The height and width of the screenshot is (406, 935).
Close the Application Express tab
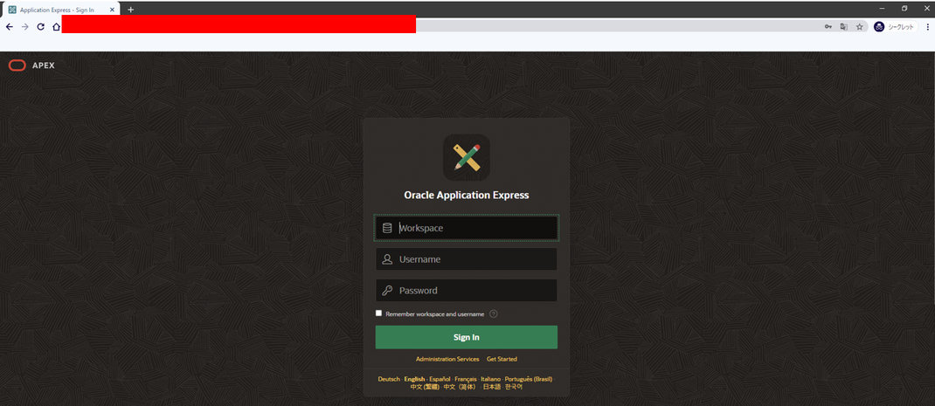pyautogui.click(x=112, y=10)
